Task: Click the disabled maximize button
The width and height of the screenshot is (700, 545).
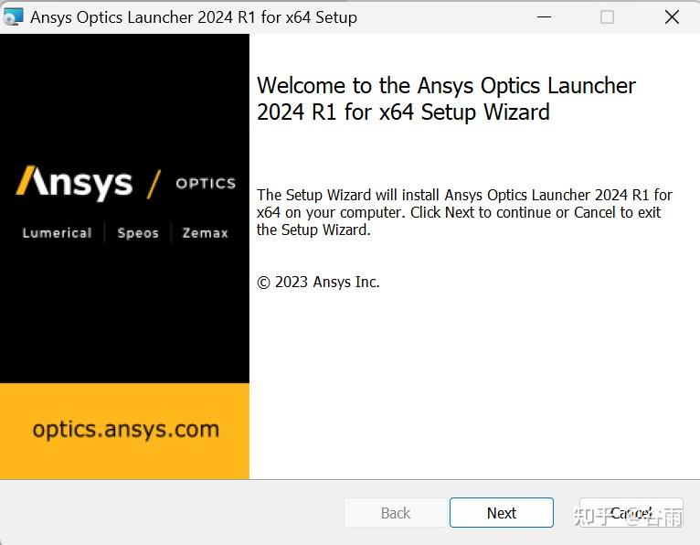Action: pyautogui.click(x=607, y=17)
